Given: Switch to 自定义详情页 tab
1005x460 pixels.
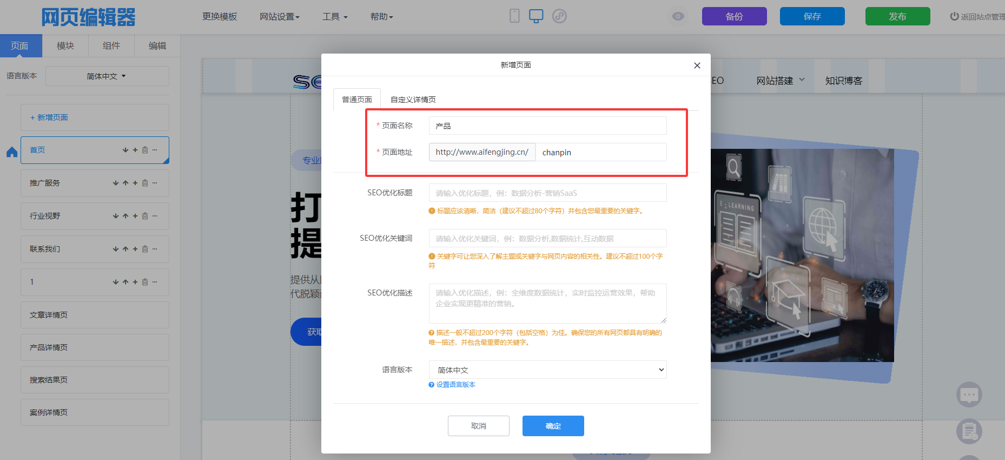Looking at the screenshot, I should 413,100.
